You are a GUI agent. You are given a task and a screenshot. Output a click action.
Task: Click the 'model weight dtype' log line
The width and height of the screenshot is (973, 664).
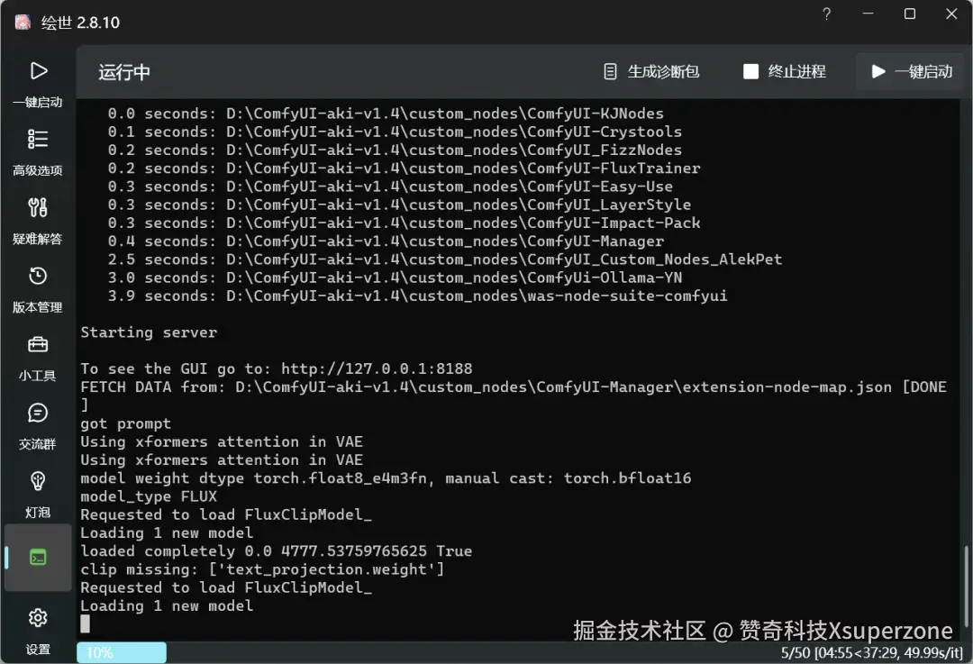(x=386, y=478)
